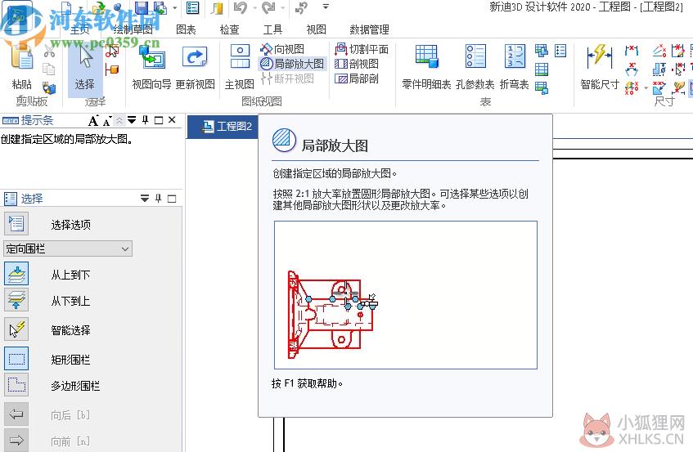Switch to the 视图 ribbon tab
693x452 pixels.
pyautogui.click(x=316, y=29)
